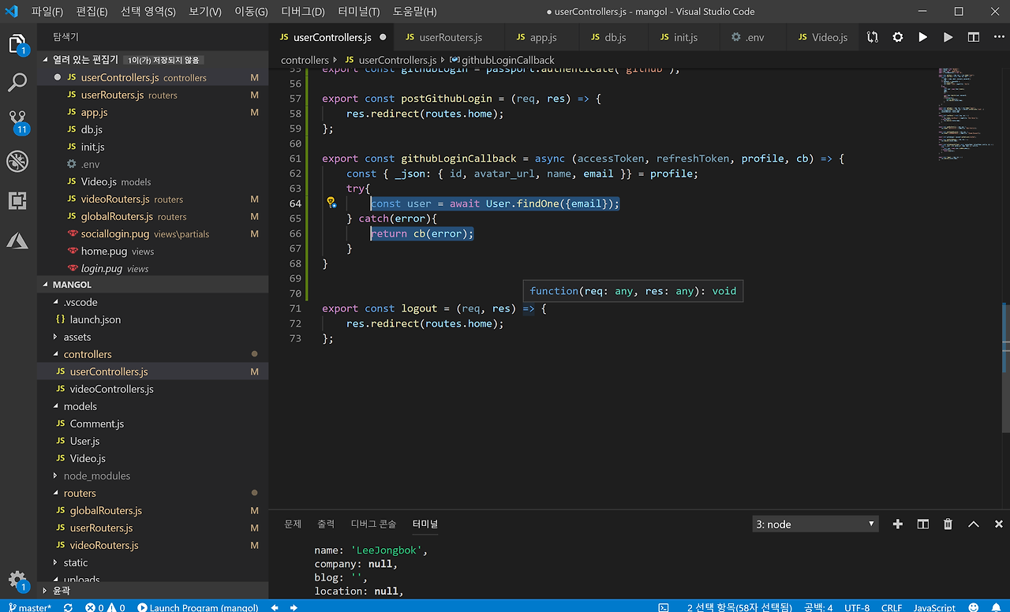Image resolution: width=1010 pixels, height=612 pixels.
Task: Toggle maximized panel size with chevron
Action: [x=973, y=524]
